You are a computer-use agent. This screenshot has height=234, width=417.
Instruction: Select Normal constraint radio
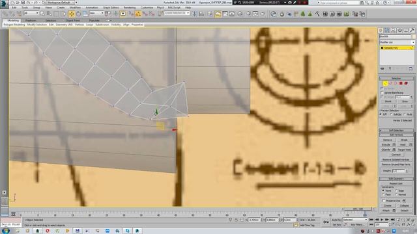click(x=397, y=195)
